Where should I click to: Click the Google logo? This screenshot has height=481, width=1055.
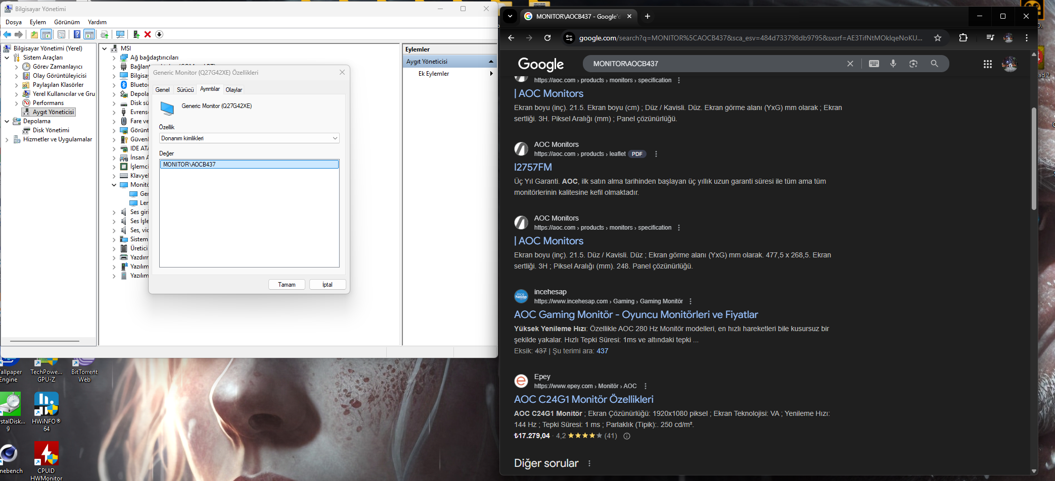tap(541, 64)
